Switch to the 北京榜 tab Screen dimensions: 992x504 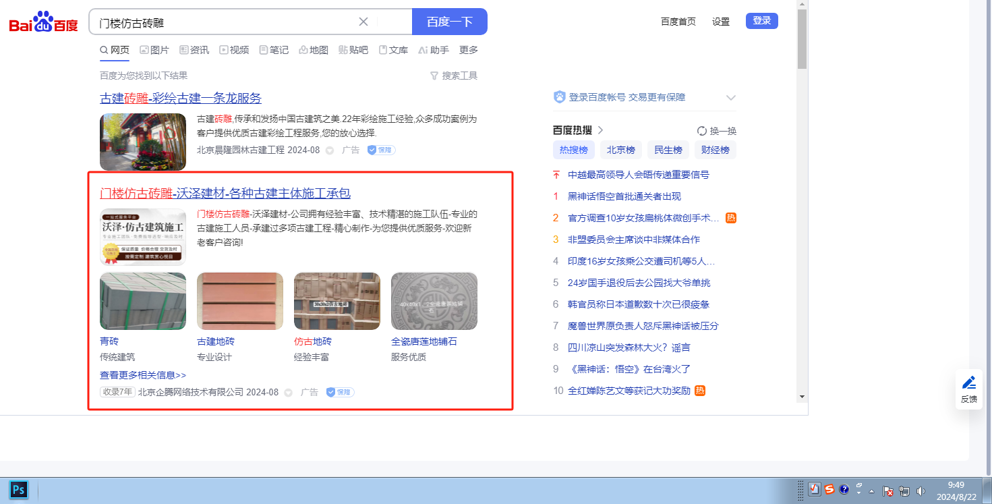point(621,150)
